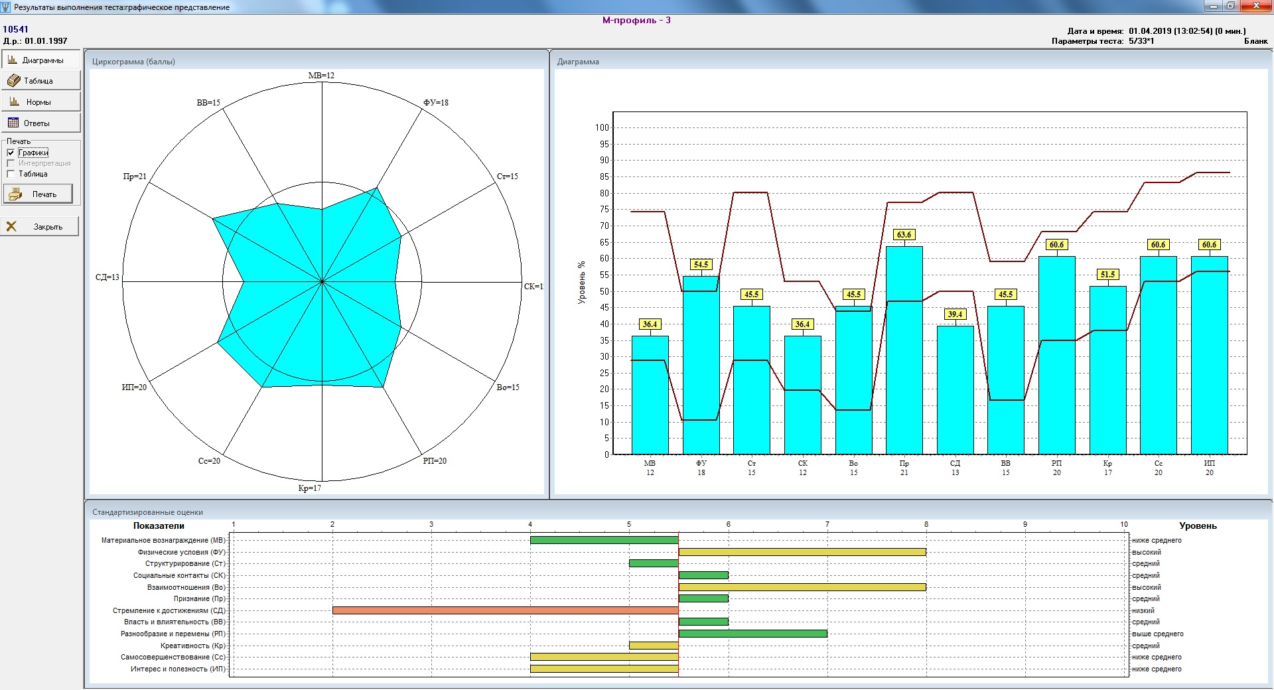Enable the Таблица checkbox under Печать
Image resolution: width=1274 pixels, height=690 pixels.
click(11, 174)
